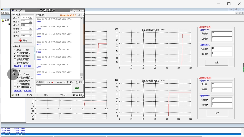Image resolution: width=244 pixels, height=137 pixels.
Task: Click the bottom log panel scroll-up arrow
Action: click(x=242, y=129)
